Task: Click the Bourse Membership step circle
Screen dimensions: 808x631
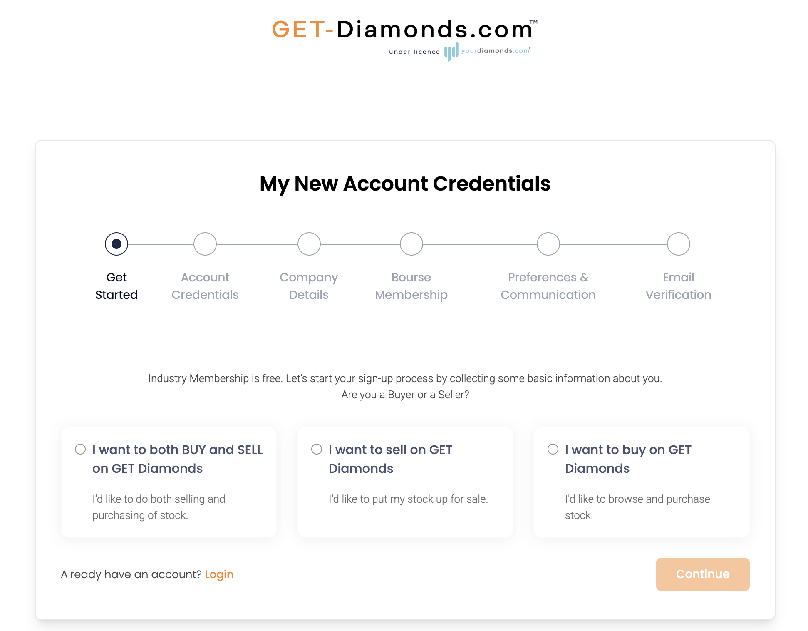Action: click(411, 244)
